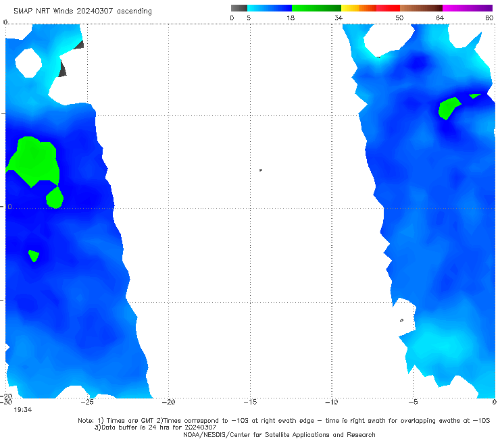500x439 pixels.
Task: Click the 'NOAA/NESDIS/Center for Satellite Applications' credit
Action: [x=279, y=434]
